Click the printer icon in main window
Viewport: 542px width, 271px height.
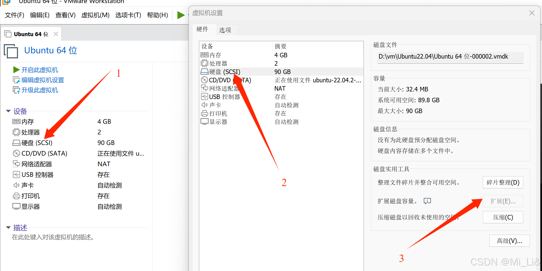click(16, 196)
